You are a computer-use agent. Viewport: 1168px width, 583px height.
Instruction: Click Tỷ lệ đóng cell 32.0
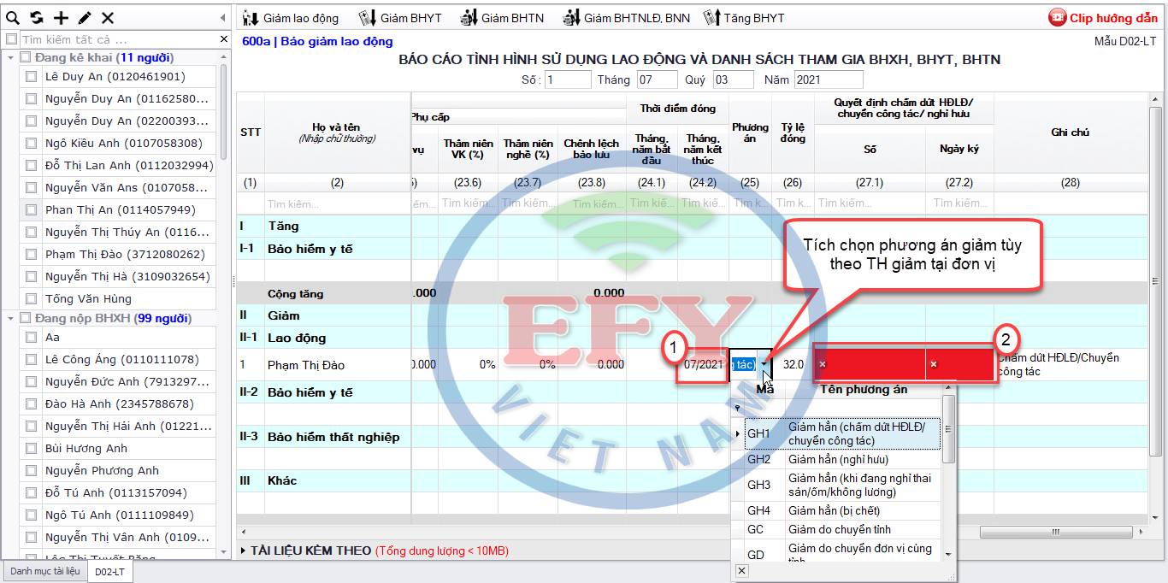793,364
